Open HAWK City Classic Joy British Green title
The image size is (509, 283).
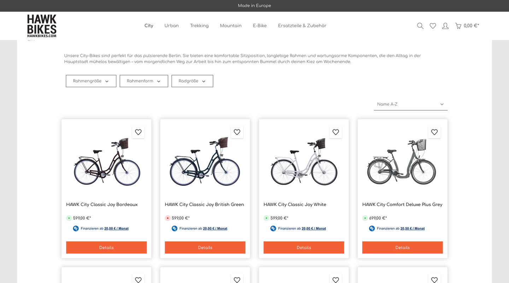click(204, 205)
